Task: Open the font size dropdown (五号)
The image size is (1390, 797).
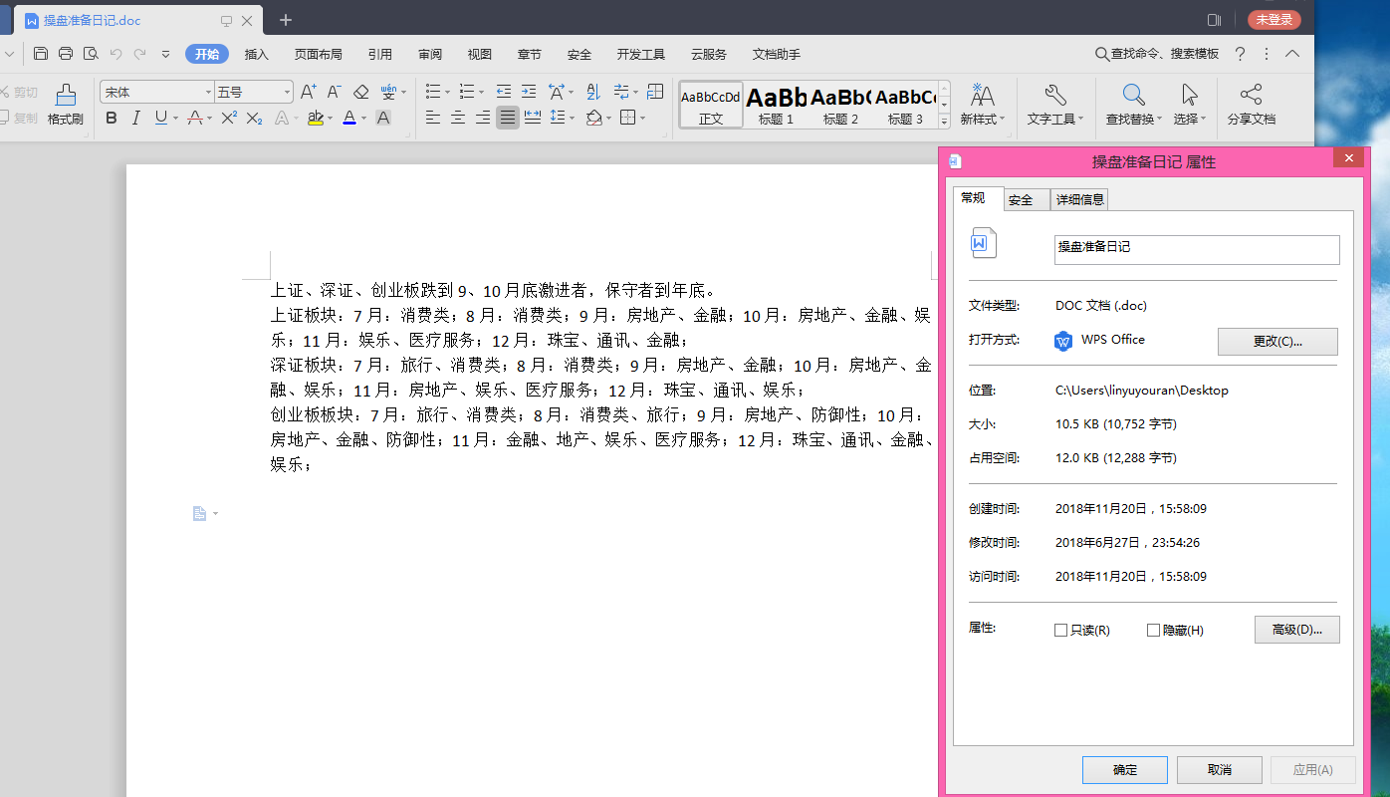Action: 288,92
